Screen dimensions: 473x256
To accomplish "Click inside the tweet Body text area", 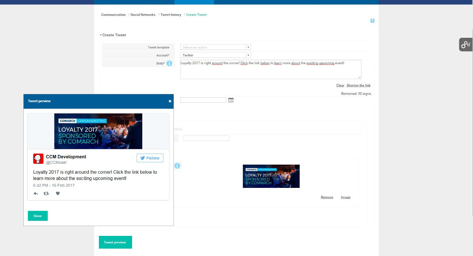I will 270,70.
